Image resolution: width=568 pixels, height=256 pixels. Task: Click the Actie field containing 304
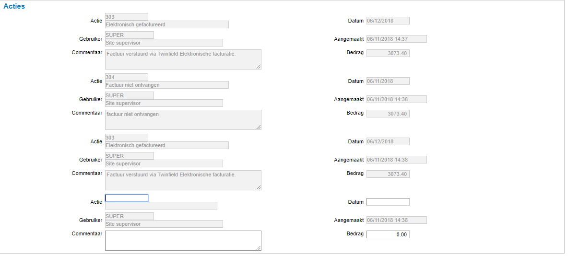point(127,77)
